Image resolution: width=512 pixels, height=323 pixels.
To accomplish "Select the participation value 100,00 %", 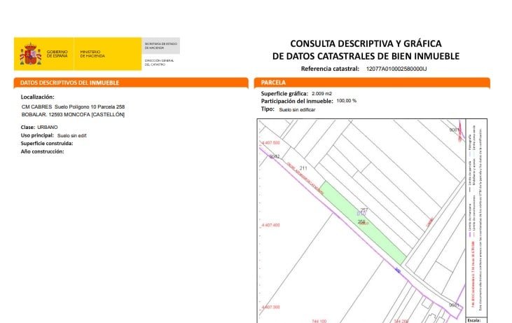I will pos(347,101).
